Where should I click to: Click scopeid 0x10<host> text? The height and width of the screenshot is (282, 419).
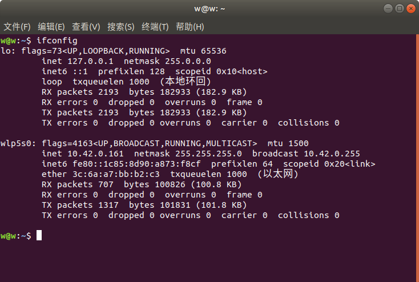[x=221, y=71]
